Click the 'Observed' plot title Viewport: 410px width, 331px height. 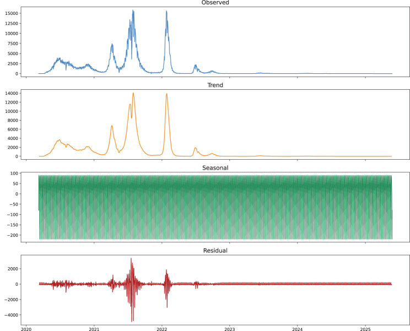215,3
